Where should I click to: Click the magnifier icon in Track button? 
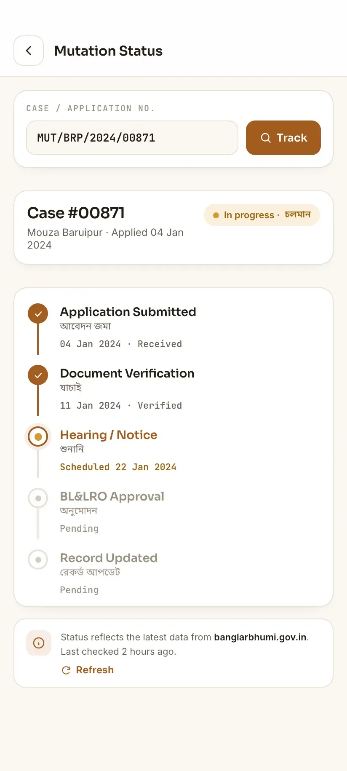(266, 138)
